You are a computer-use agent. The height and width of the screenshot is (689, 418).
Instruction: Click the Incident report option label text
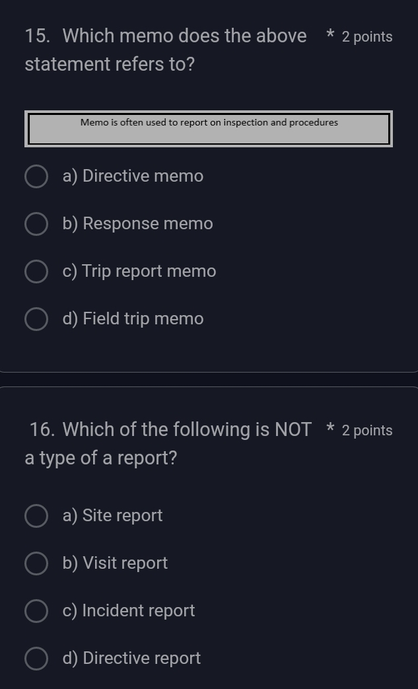point(129,611)
